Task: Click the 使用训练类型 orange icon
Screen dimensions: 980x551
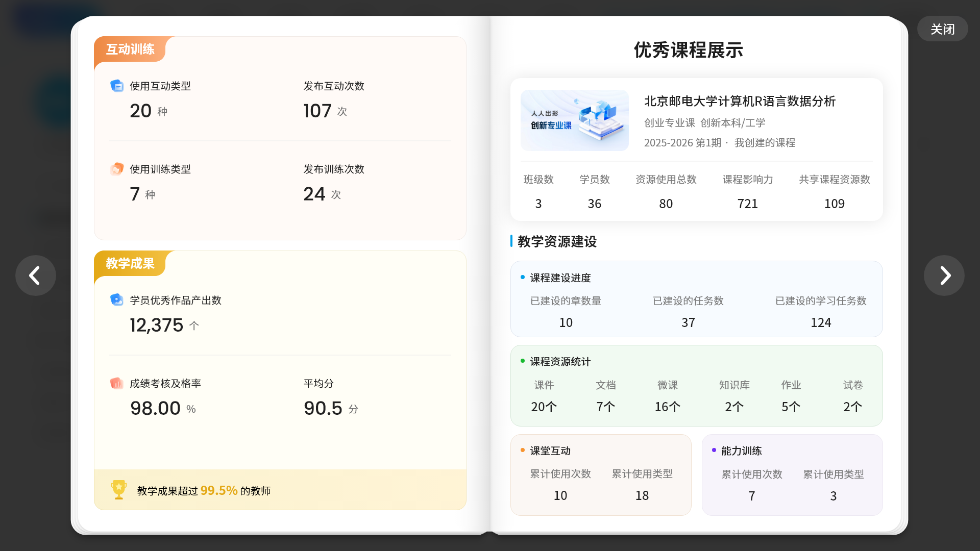Action: [117, 169]
